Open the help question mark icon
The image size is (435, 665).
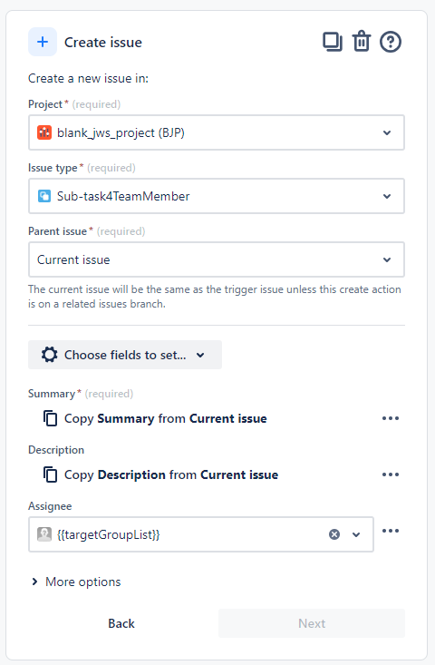point(390,42)
